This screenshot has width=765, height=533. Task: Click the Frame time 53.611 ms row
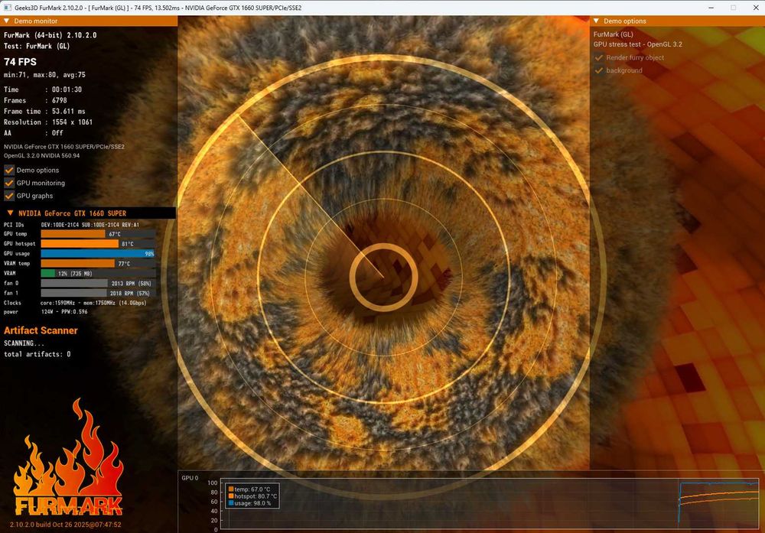point(44,111)
